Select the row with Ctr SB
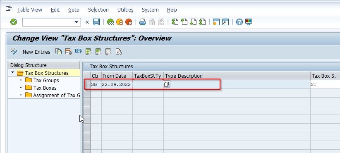340x153 pixels. (87, 84)
